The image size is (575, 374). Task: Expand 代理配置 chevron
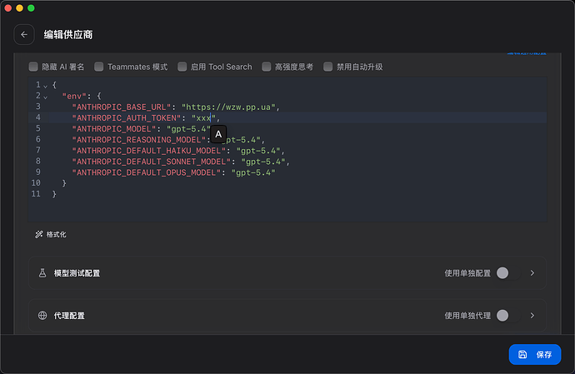point(532,316)
